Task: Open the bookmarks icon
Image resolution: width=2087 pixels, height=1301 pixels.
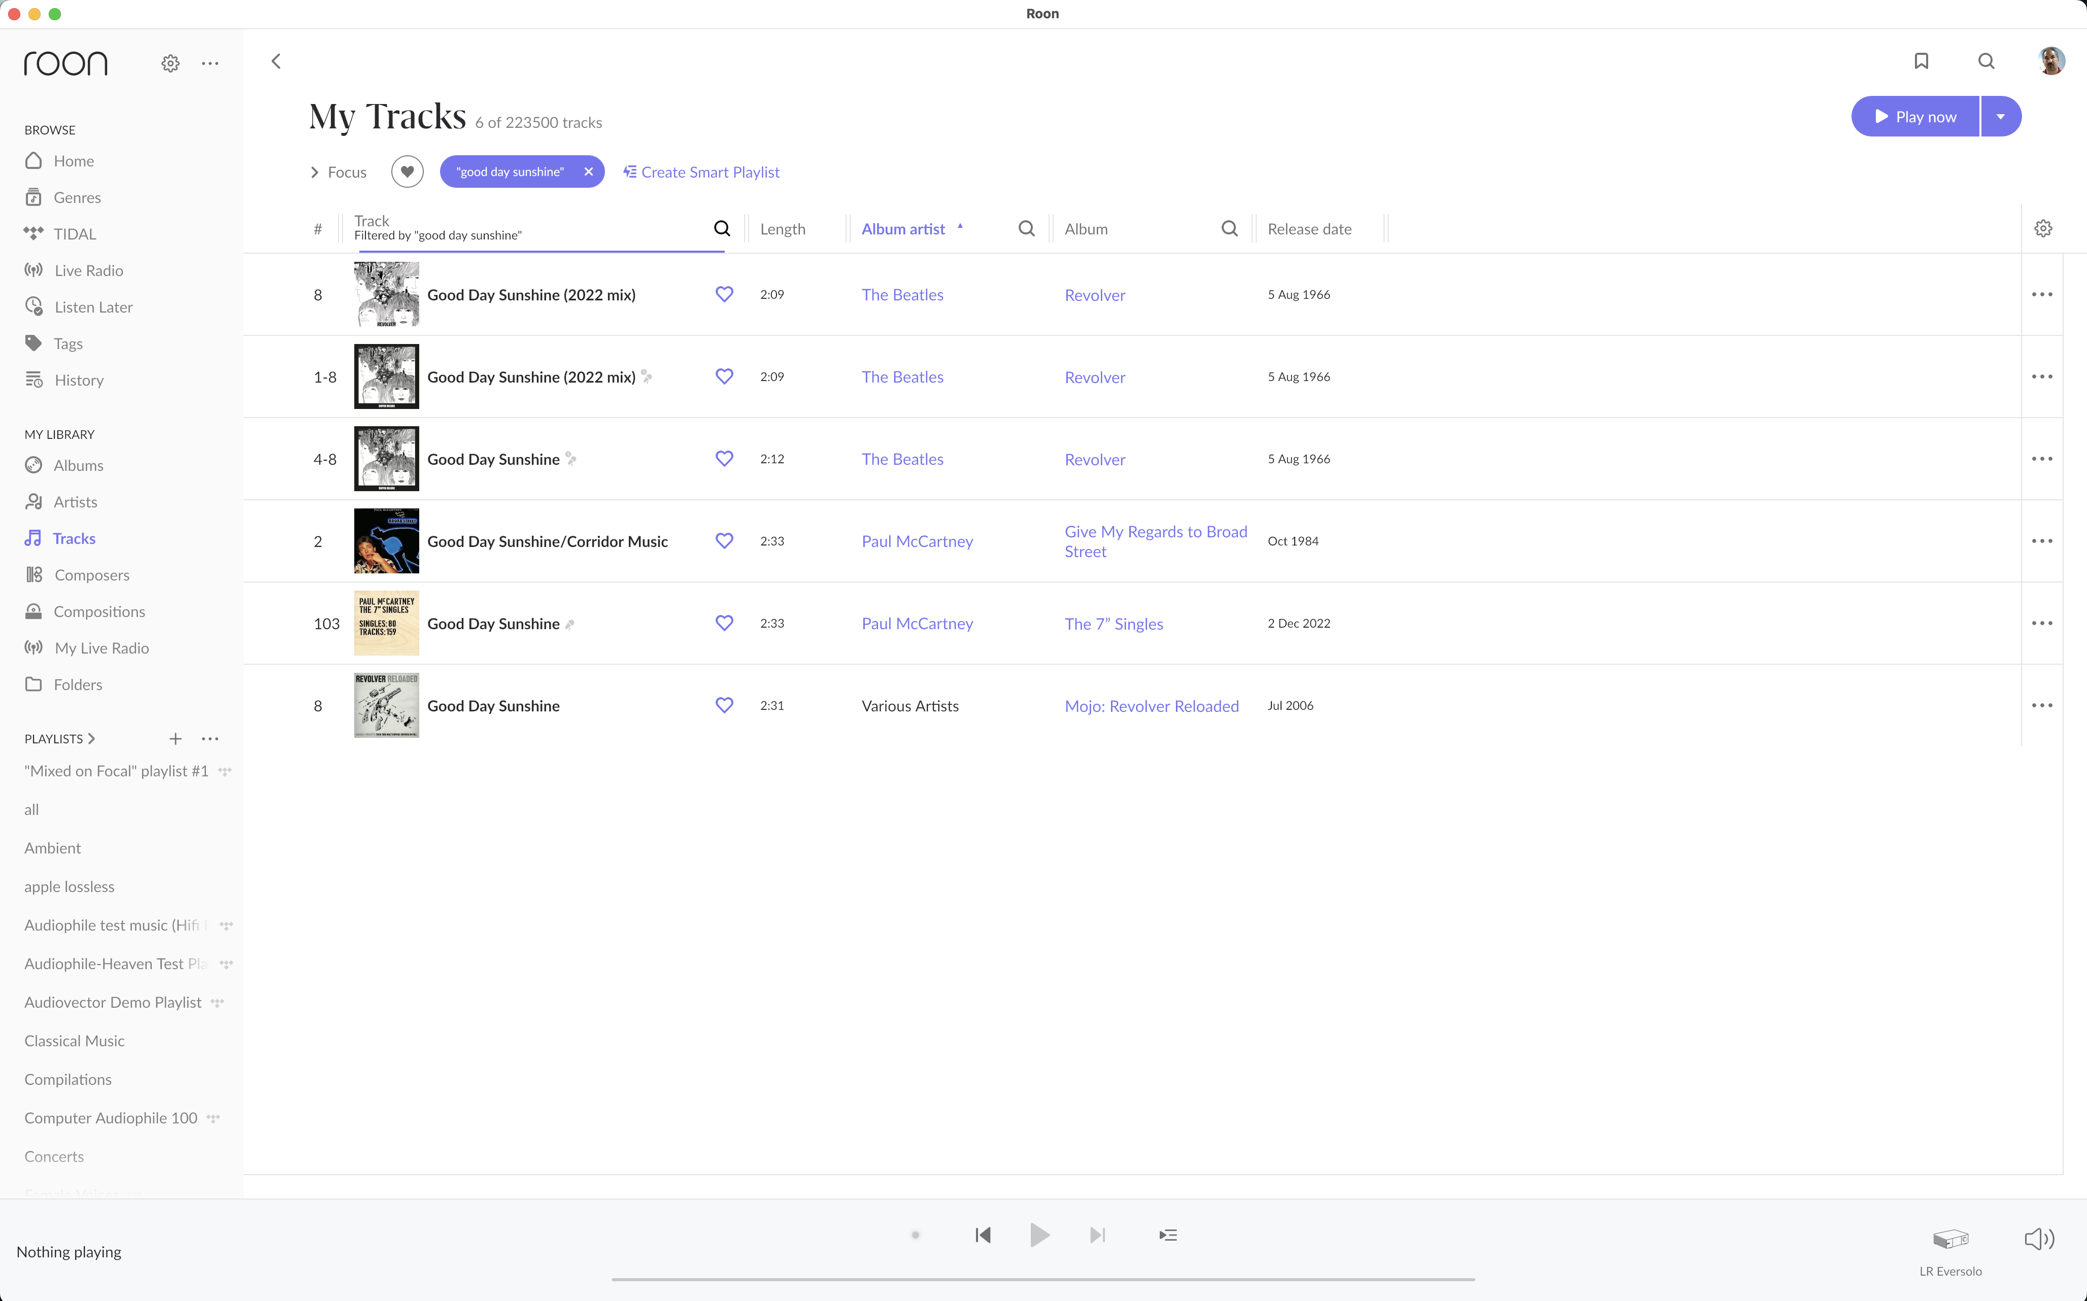Action: (x=1921, y=61)
